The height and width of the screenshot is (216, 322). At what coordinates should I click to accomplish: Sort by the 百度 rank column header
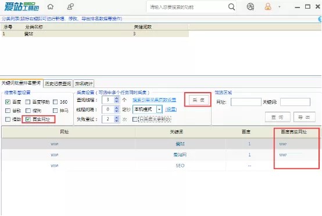pos(246,132)
